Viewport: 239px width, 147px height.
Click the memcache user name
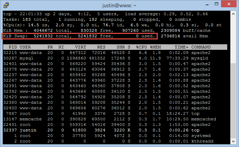[31, 119]
